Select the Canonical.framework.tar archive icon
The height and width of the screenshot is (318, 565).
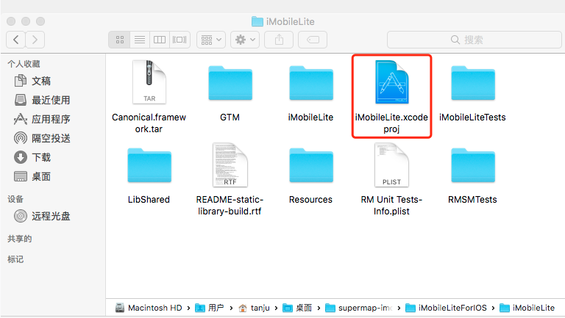(x=149, y=82)
